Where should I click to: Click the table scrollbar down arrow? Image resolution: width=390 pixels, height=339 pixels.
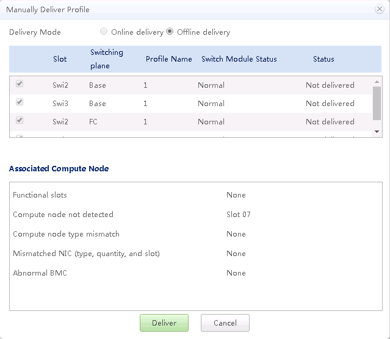coord(377,132)
